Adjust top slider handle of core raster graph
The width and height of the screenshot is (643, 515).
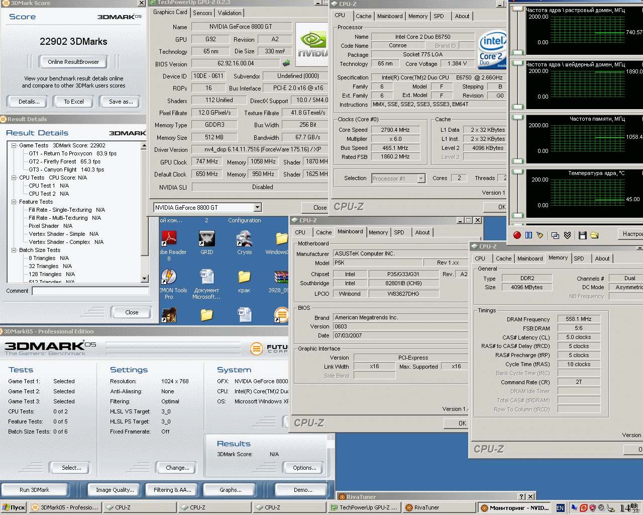pos(517,8)
